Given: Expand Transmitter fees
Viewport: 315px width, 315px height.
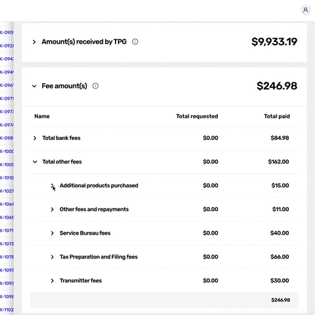Looking at the screenshot, I should coord(52,281).
